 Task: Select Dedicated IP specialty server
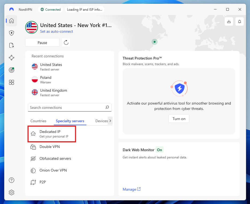[x=52, y=134]
